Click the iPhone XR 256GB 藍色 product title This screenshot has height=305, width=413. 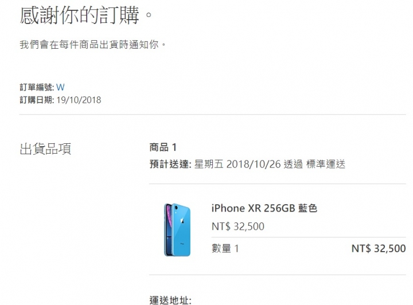tap(264, 208)
